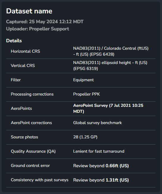162x194 pixels.
Task: Select the Equipment filter value
Action: pos(84,80)
